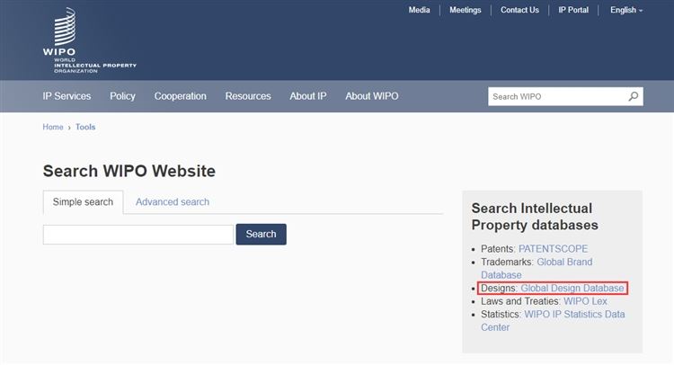
Task: Open the About WIPO menu
Action: tap(372, 96)
